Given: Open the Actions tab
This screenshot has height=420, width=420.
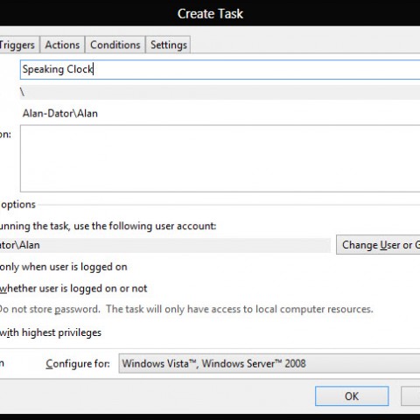Looking at the screenshot, I should click(x=62, y=45).
